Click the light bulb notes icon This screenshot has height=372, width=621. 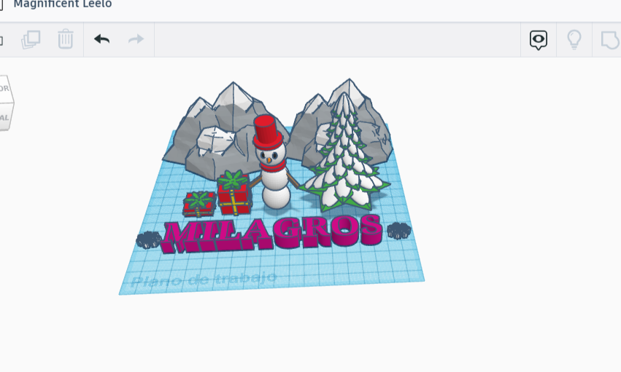[x=574, y=39]
